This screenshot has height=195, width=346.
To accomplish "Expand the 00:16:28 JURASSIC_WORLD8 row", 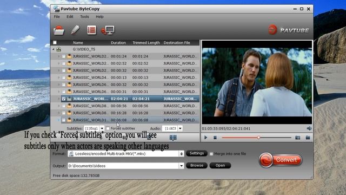I will pyautogui.click(x=59, y=113).
